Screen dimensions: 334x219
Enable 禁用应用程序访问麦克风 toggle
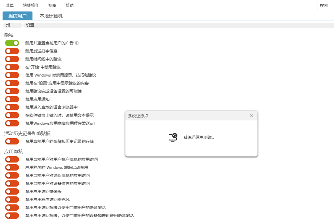coord(12,200)
